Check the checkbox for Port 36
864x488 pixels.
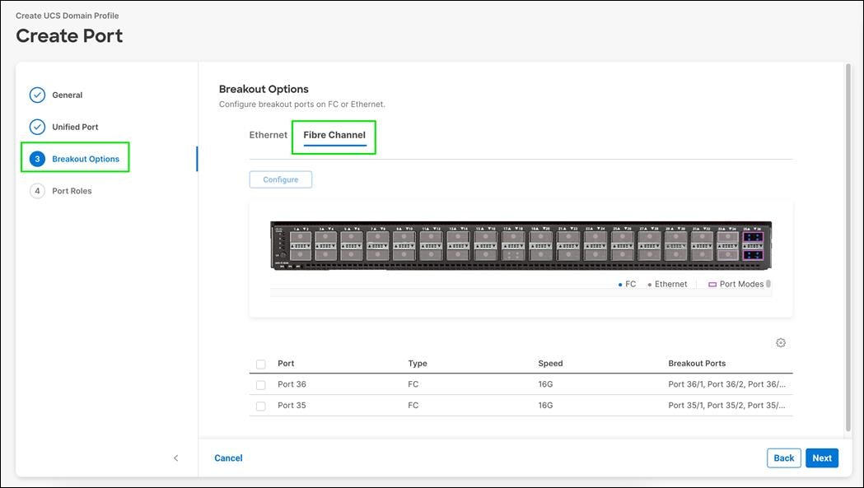260,384
